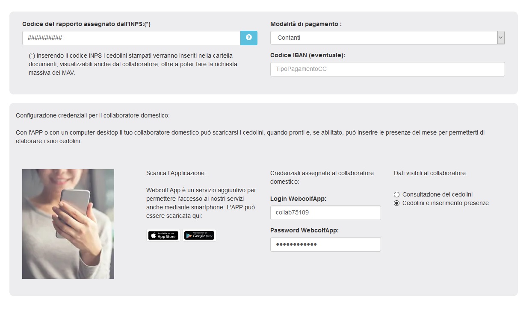Viewport: 532px width, 311px height.
Task: Click the smartphone photo thumbnail
Action: tap(68, 224)
